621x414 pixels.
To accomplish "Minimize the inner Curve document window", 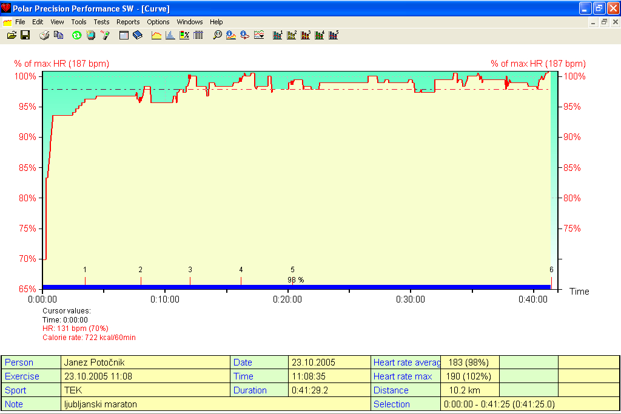I will 593,22.
